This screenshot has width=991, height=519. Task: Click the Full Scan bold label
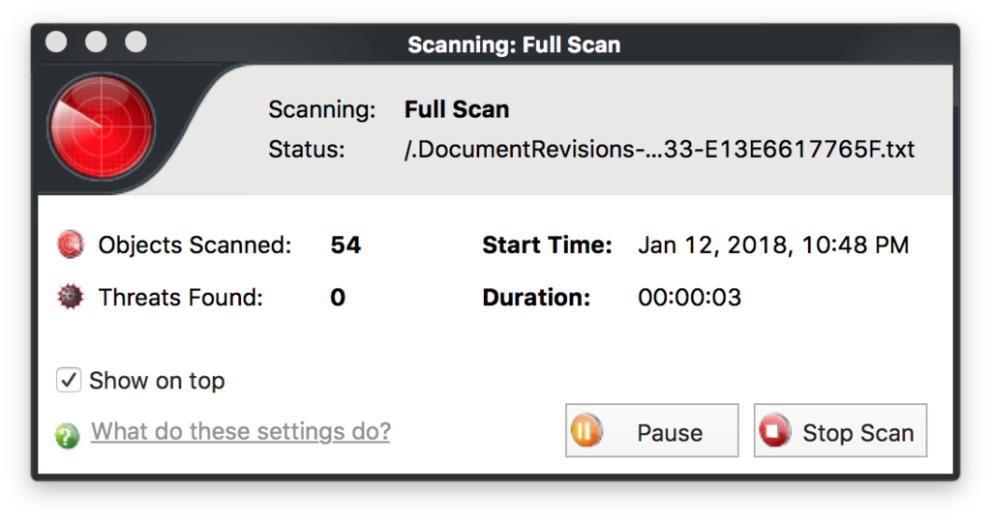457,109
